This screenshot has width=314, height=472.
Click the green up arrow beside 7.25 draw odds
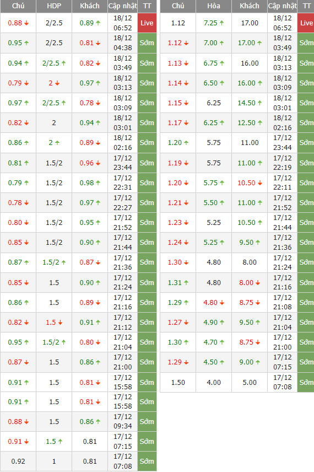221,23
